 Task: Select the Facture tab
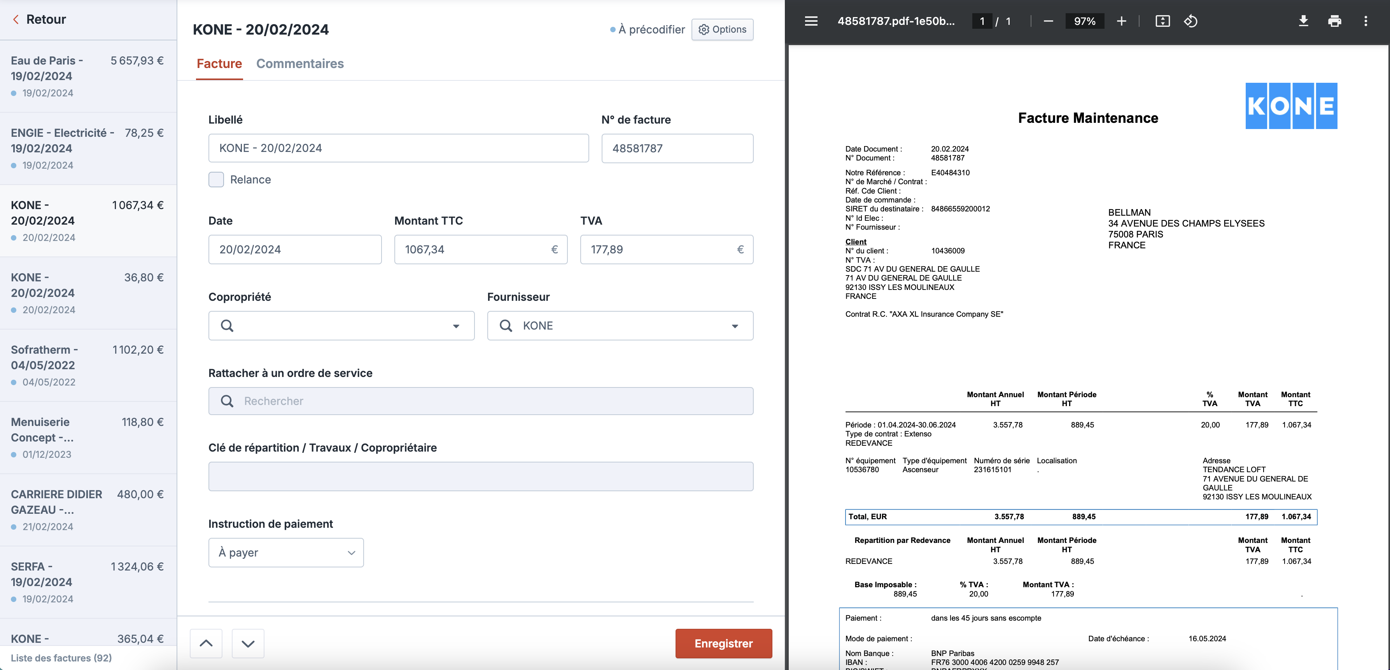(x=219, y=64)
